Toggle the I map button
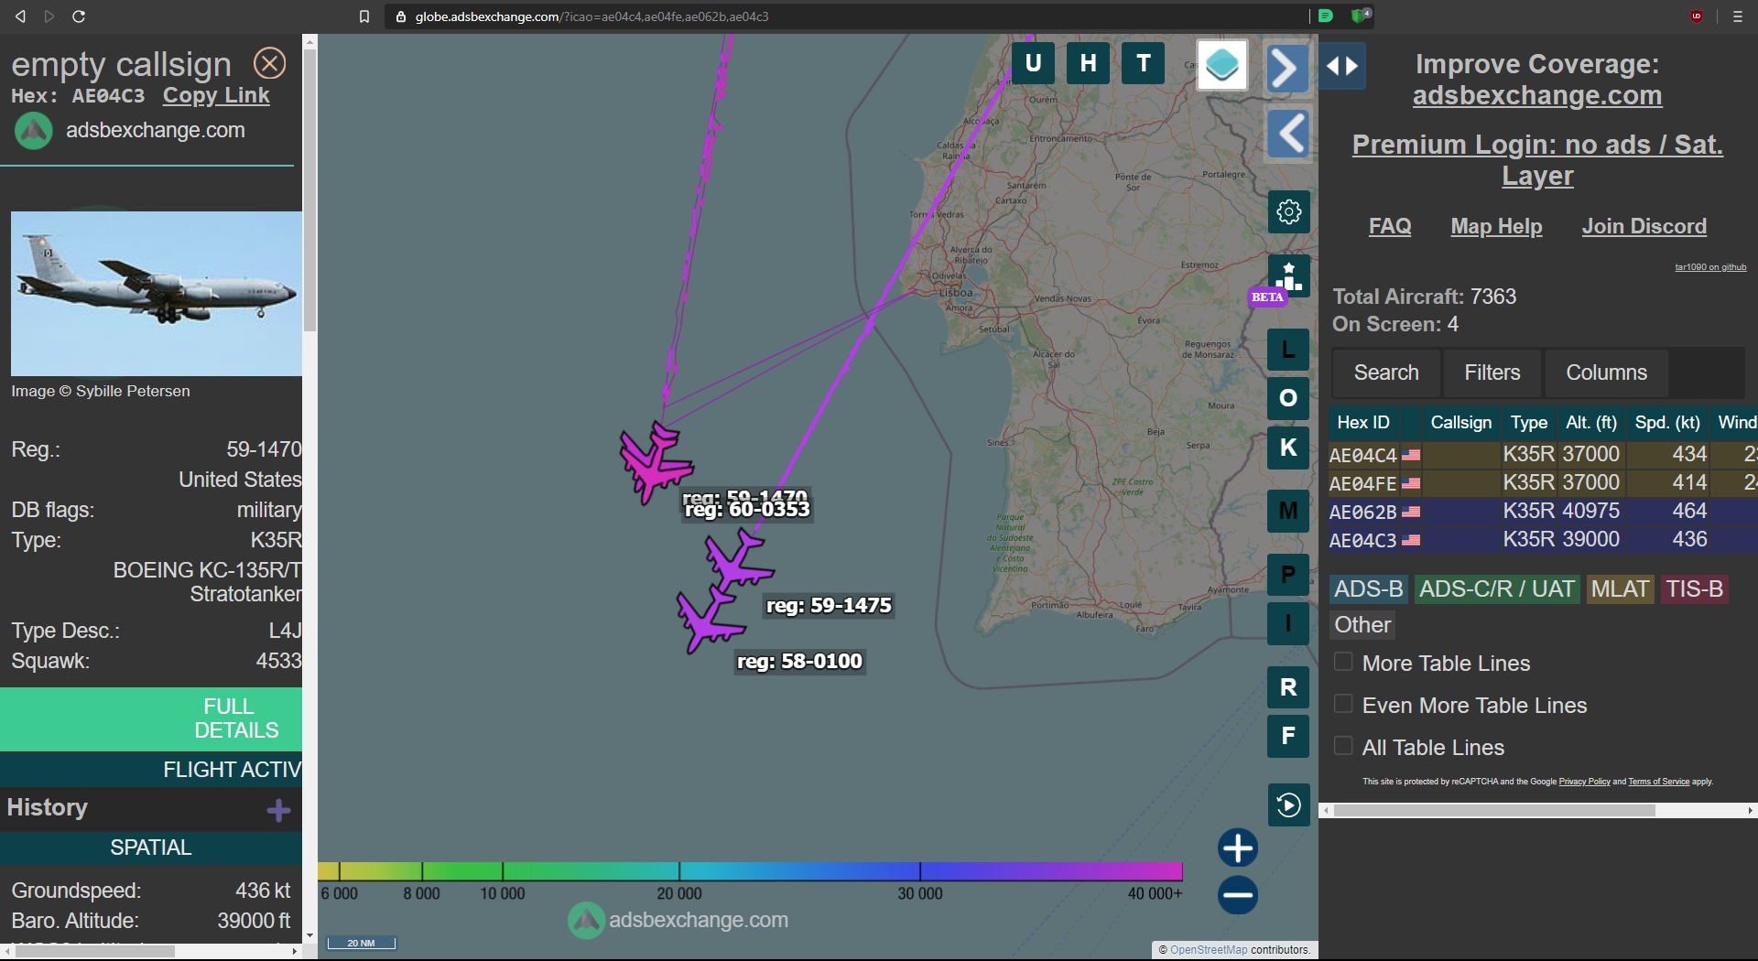Viewport: 1758px width, 961px height. [1288, 623]
